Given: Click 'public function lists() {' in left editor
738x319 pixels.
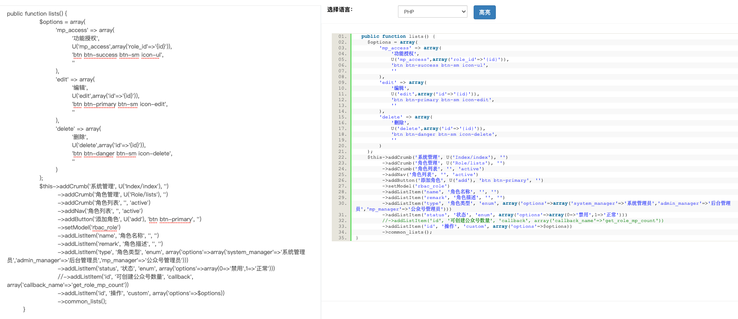Looking at the screenshot, I should pos(37,14).
